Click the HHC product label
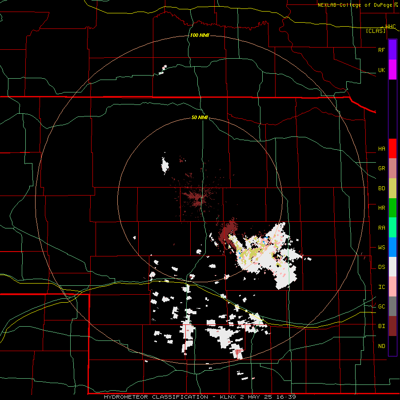The height and width of the screenshot is (400, 400). click(x=390, y=27)
